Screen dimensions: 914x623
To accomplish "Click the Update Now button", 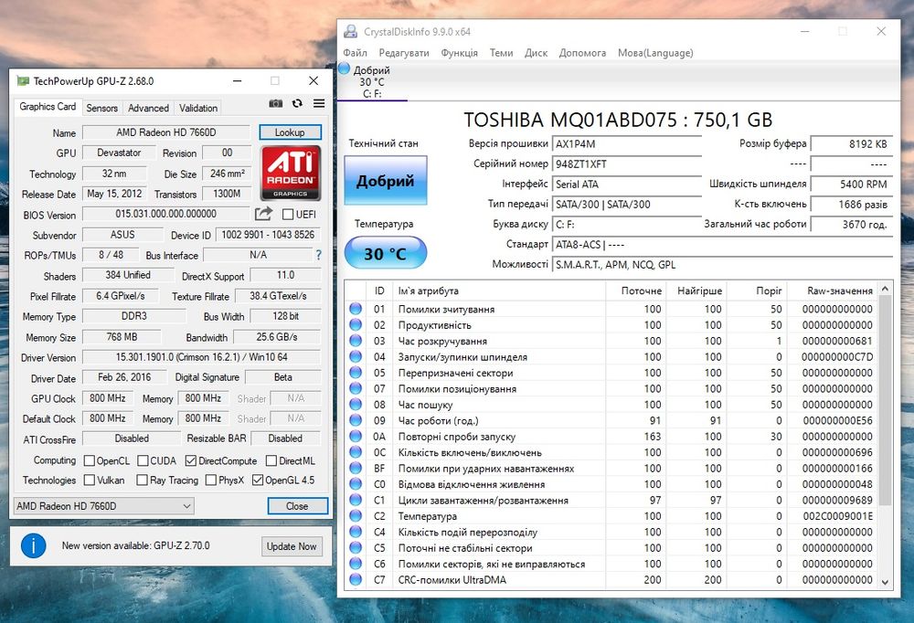I will [292, 546].
